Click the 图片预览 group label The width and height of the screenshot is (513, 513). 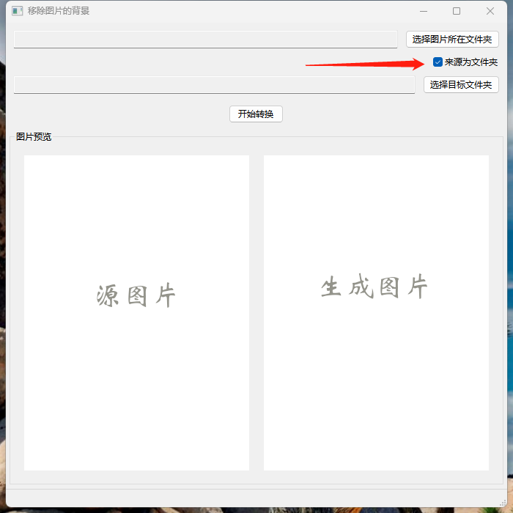(34, 137)
